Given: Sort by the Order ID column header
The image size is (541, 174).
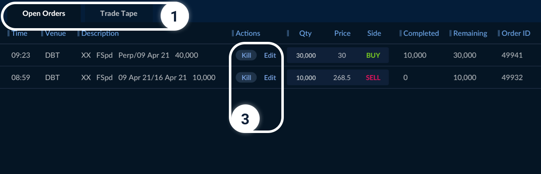Looking at the screenshot, I should pos(516,34).
